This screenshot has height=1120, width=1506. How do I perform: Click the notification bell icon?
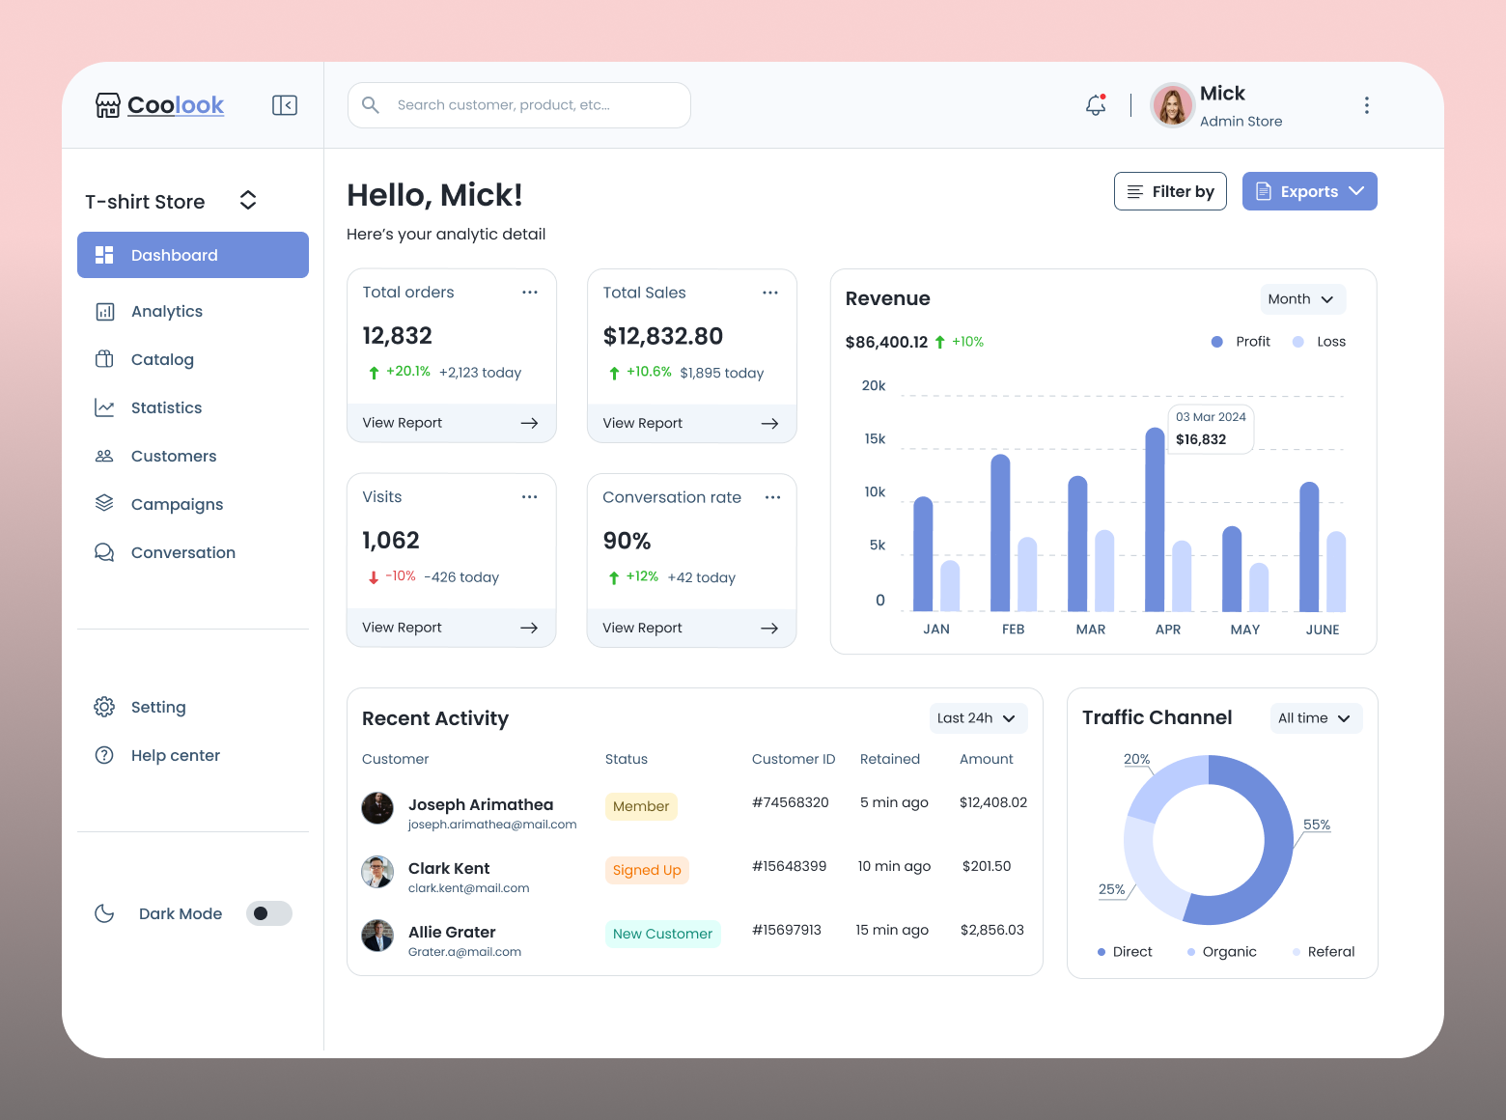[1095, 104]
